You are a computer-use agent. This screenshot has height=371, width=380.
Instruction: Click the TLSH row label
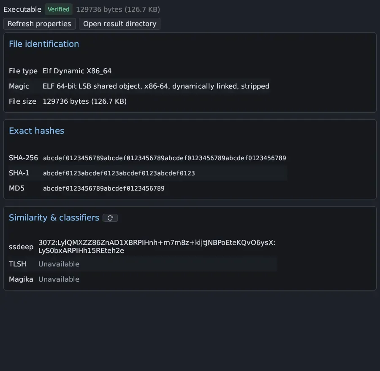17,264
